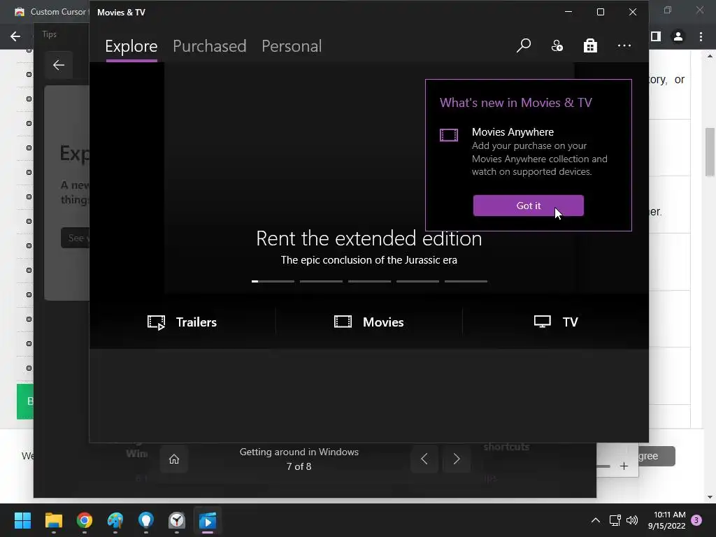Open the clock showing 10:11 AM
Screen dimensions: 716x537
point(666,520)
